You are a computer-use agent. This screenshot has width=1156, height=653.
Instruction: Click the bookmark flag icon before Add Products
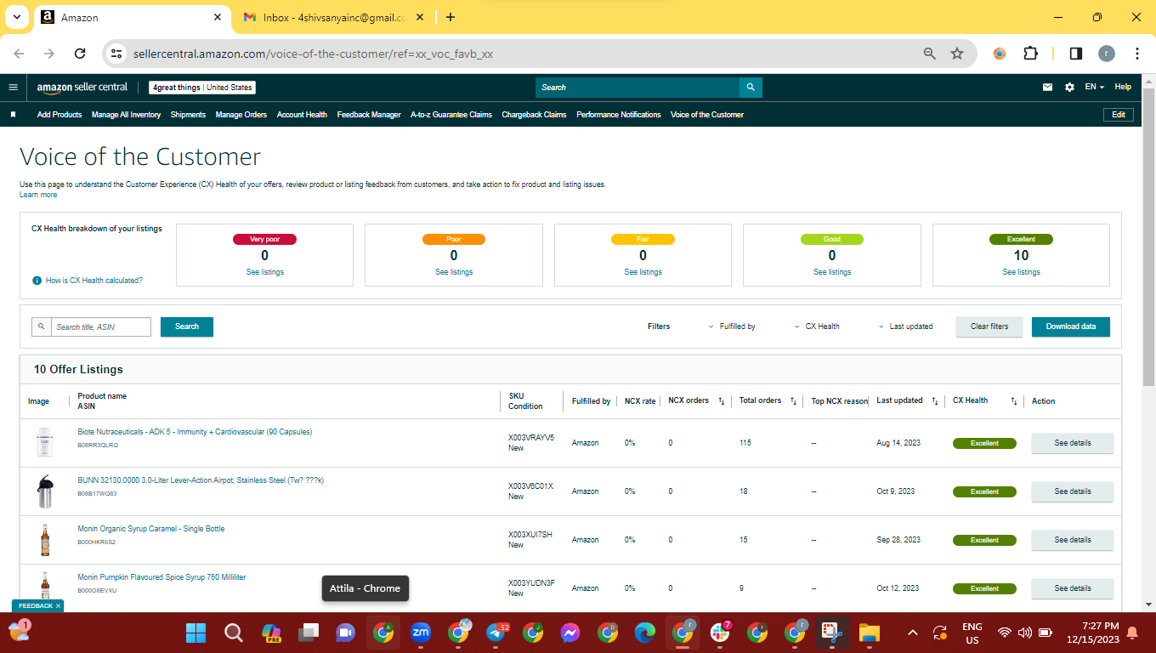pyautogui.click(x=13, y=115)
